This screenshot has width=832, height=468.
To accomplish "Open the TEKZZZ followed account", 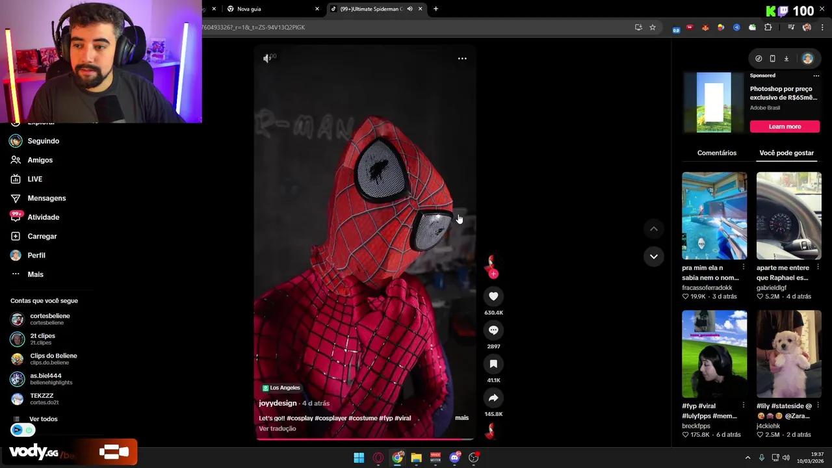I will [x=34, y=398].
